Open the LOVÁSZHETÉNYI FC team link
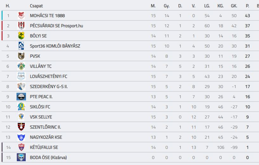The height and width of the screenshot is (165, 259). point(49,76)
